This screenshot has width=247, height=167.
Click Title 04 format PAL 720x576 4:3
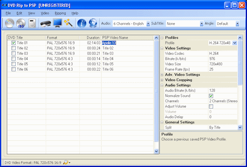point(60,59)
